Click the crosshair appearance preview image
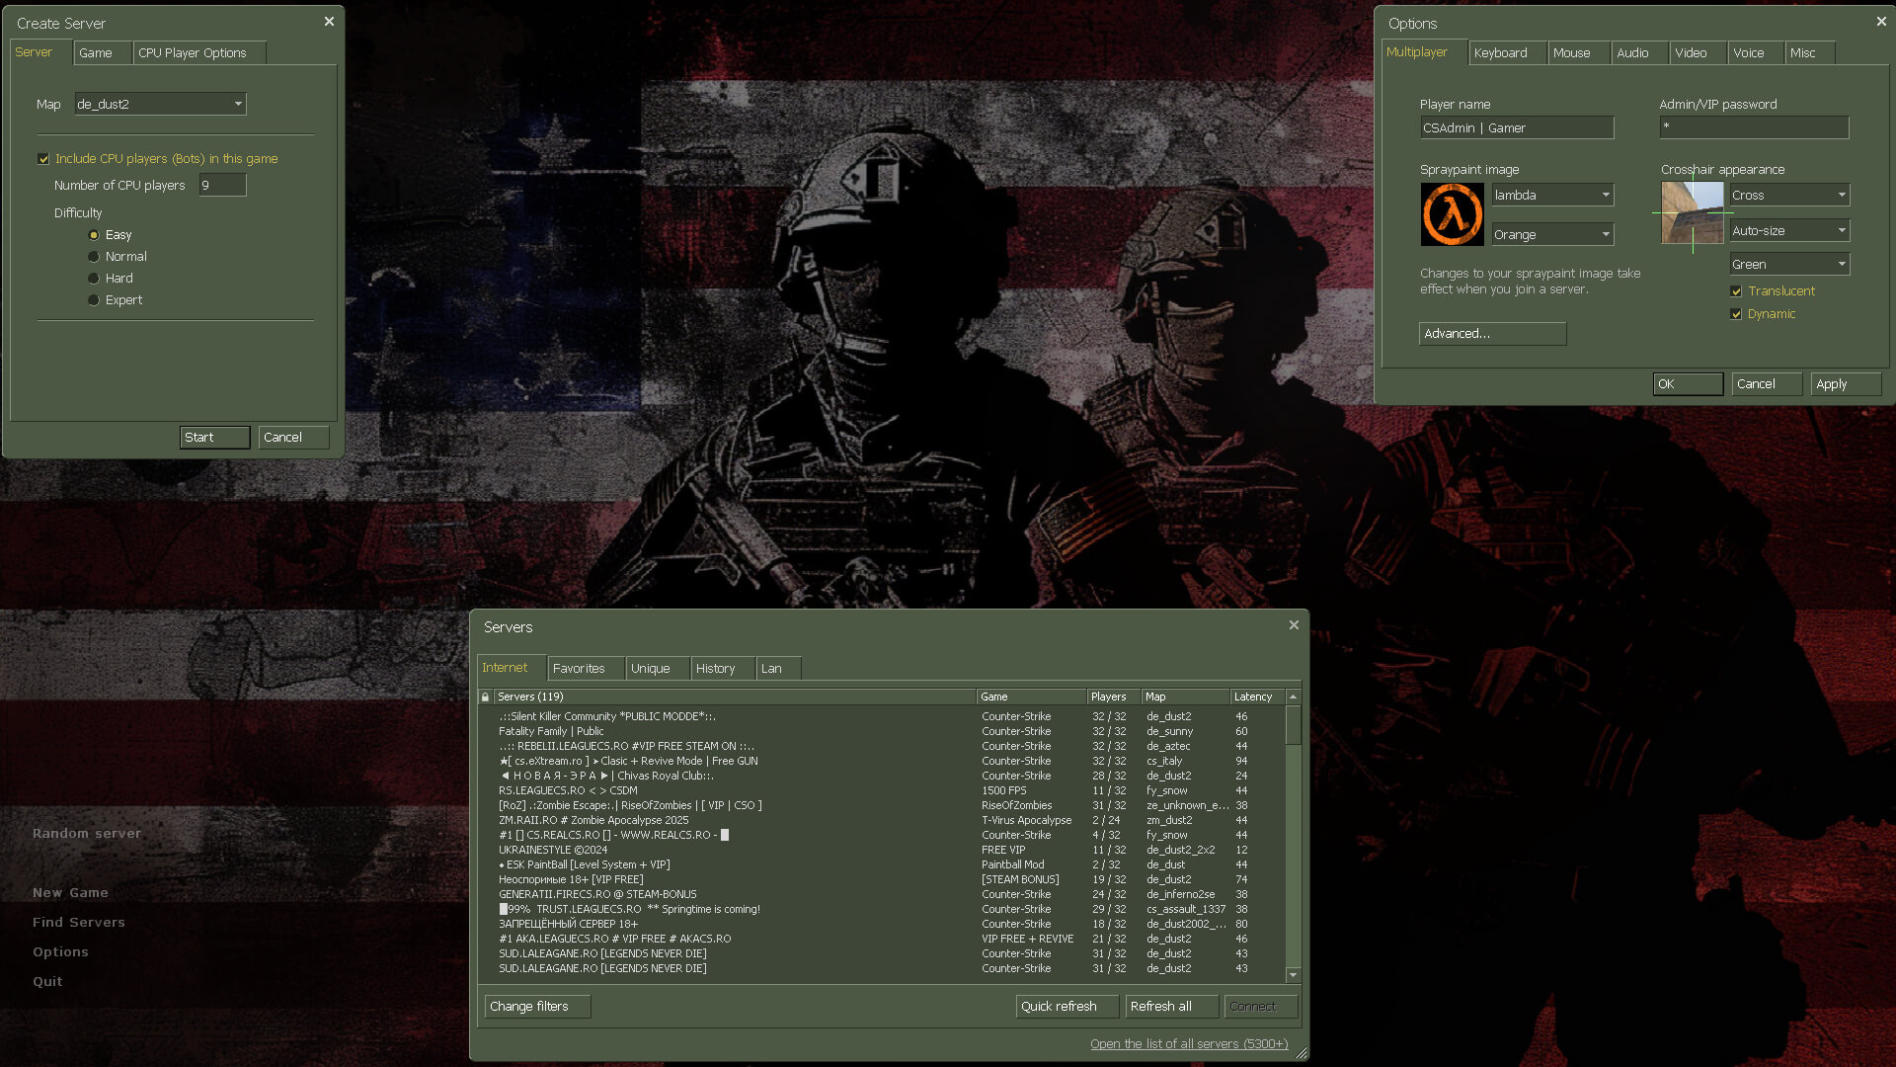 pyautogui.click(x=1692, y=212)
